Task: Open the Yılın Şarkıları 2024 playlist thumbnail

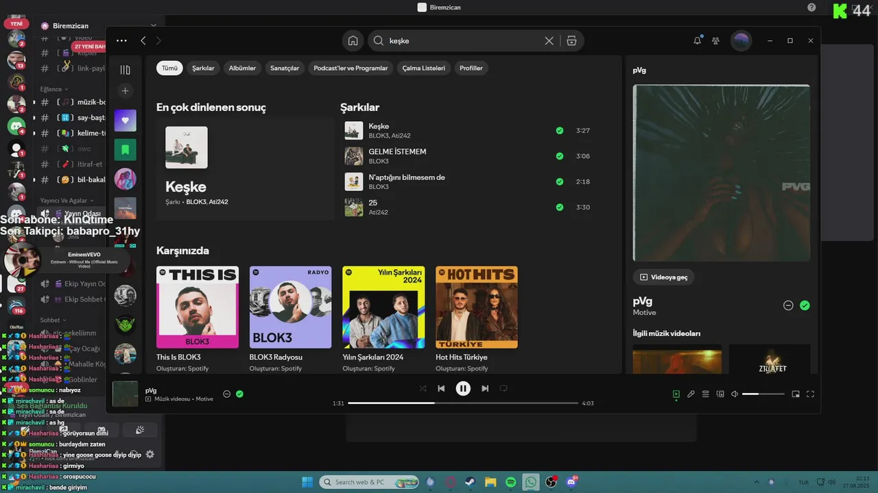Action: (x=383, y=307)
